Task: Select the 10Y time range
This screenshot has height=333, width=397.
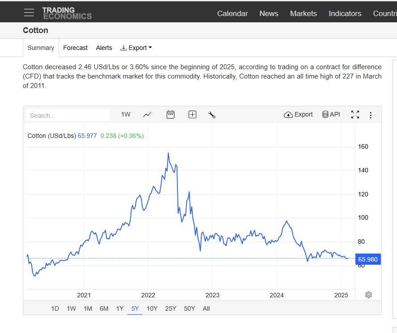Action: 152,308
